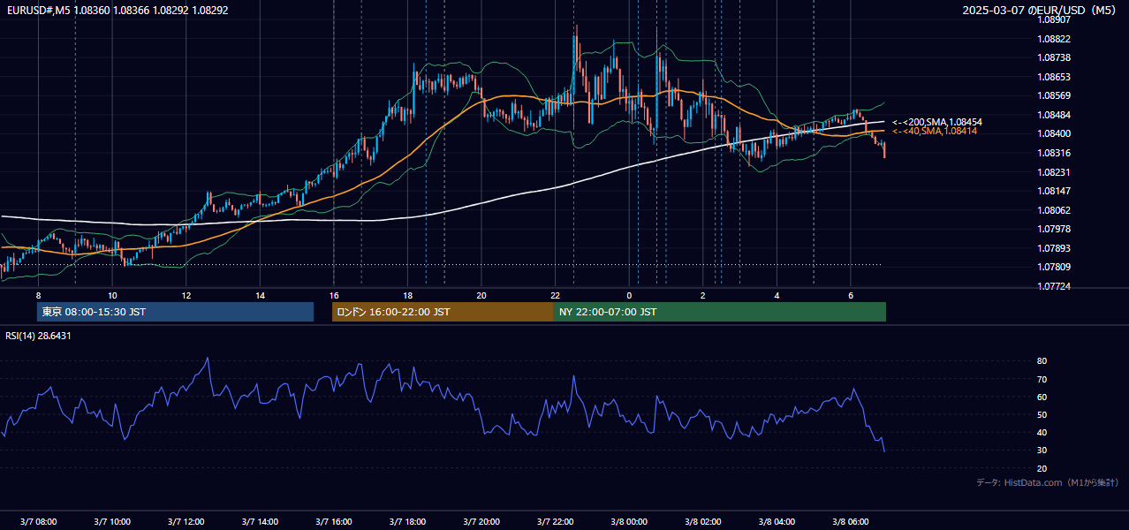The width and height of the screenshot is (1129, 530).
Task: Click price level 1.07978 on axis
Action: (x=1055, y=229)
